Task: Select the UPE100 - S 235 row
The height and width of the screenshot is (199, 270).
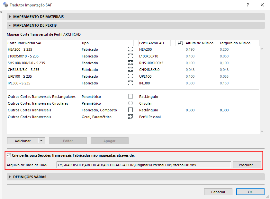Action: [x=133, y=76]
